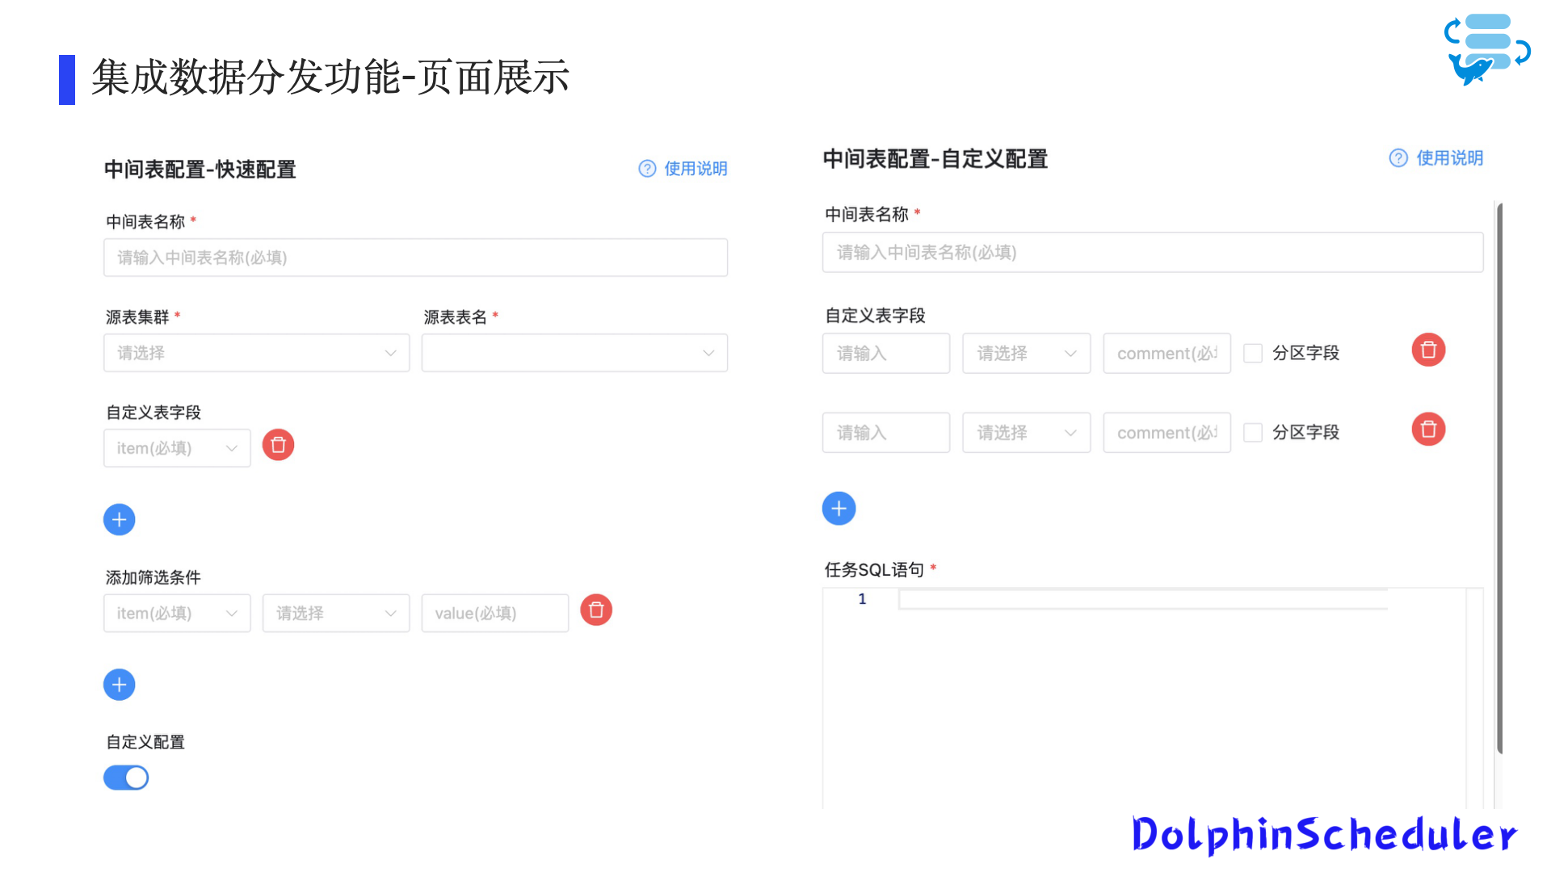This screenshot has width=1551, height=872.
Task: Open 使用说明 help for custom config
Action: [1436, 158]
